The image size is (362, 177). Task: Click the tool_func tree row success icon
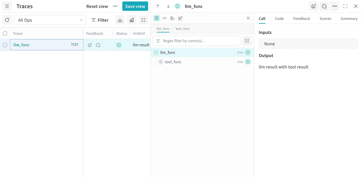coord(248,62)
